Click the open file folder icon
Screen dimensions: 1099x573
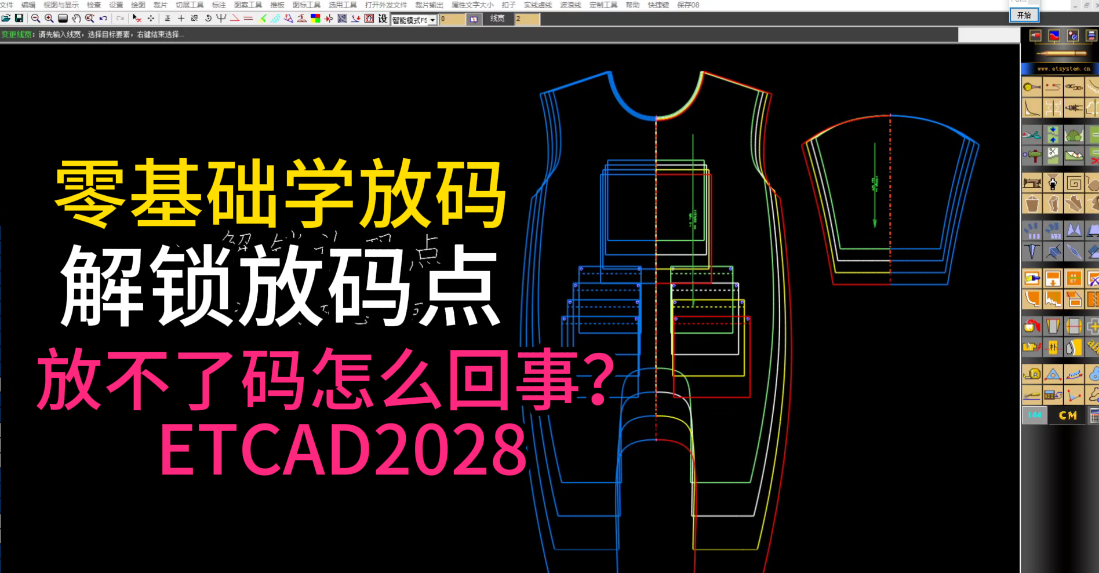pos(6,19)
